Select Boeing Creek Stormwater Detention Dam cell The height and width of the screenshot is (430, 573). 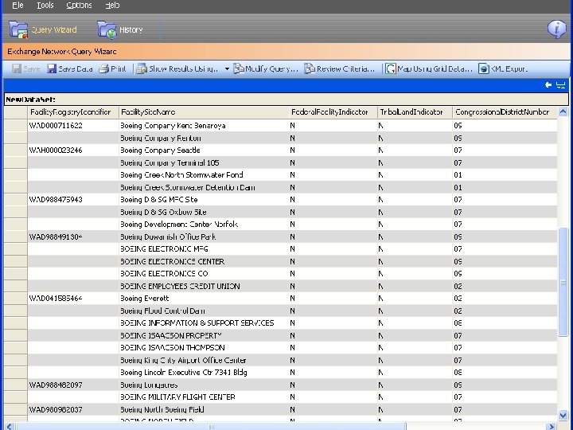[204, 188]
